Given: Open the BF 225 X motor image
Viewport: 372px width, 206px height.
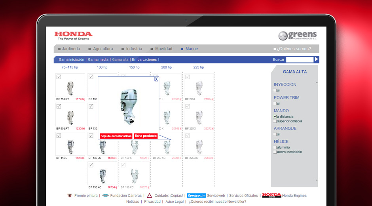Looking at the screenshot, I should pos(199,118).
